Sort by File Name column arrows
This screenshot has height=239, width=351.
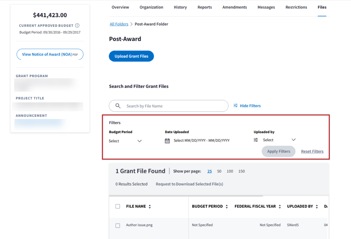[150, 206]
